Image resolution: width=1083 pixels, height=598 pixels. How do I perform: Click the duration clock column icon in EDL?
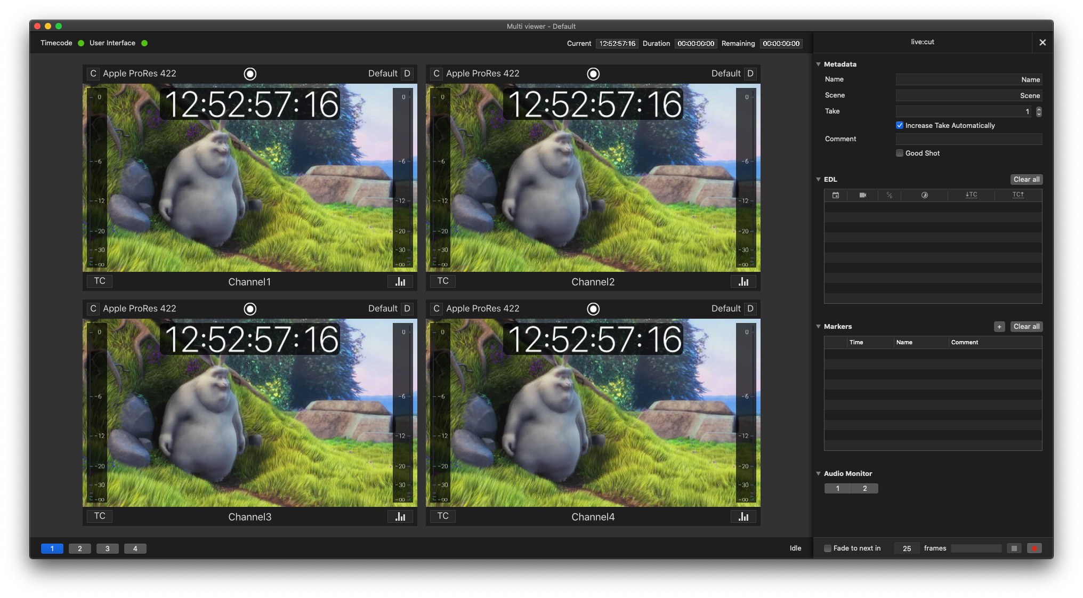coord(925,195)
